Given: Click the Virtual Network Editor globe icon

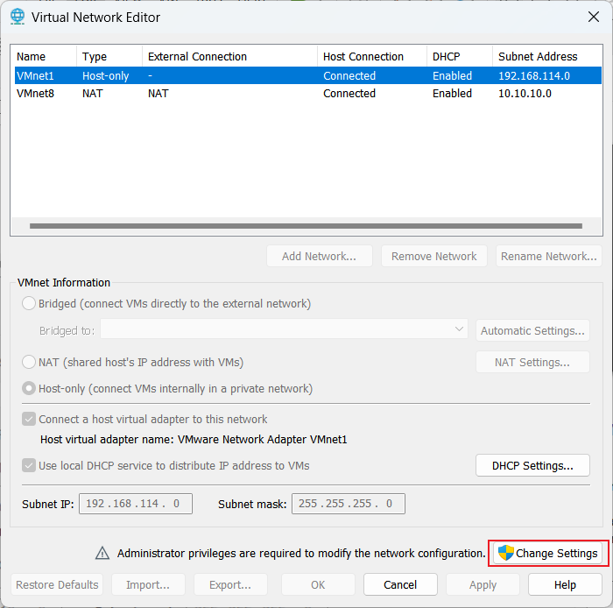Looking at the screenshot, I should coord(18,17).
